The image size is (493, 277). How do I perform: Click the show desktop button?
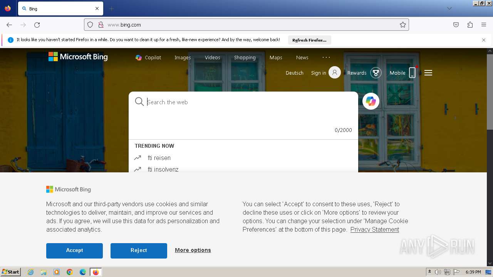[489, 272]
